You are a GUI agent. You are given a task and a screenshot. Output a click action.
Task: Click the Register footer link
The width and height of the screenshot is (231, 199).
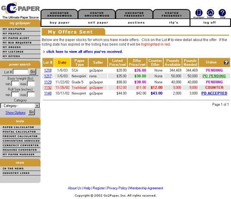pyautogui.click(x=99, y=188)
